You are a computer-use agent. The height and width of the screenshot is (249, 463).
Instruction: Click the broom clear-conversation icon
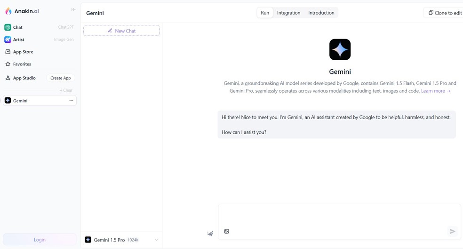(210, 233)
